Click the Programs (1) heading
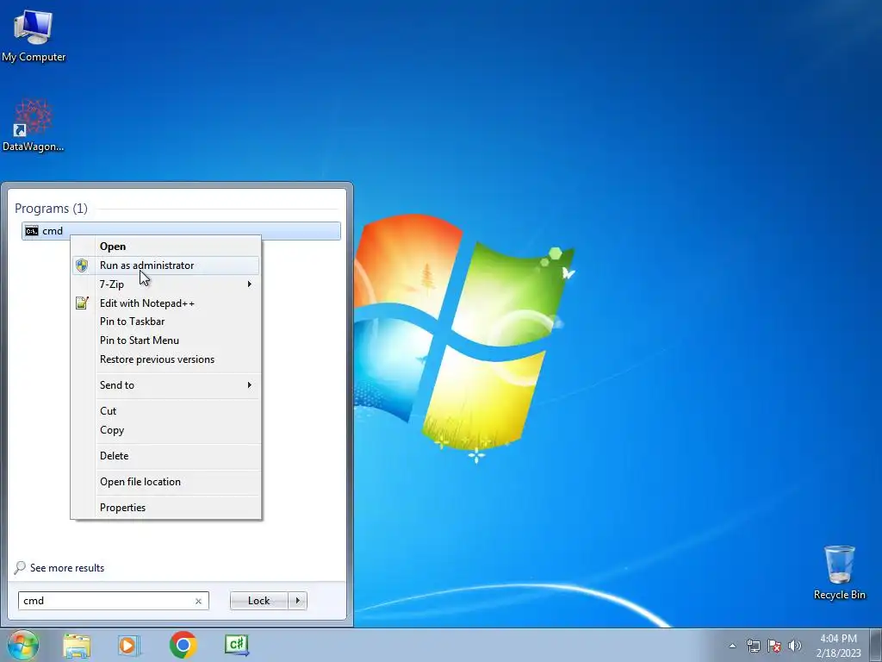 coord(51,209)
